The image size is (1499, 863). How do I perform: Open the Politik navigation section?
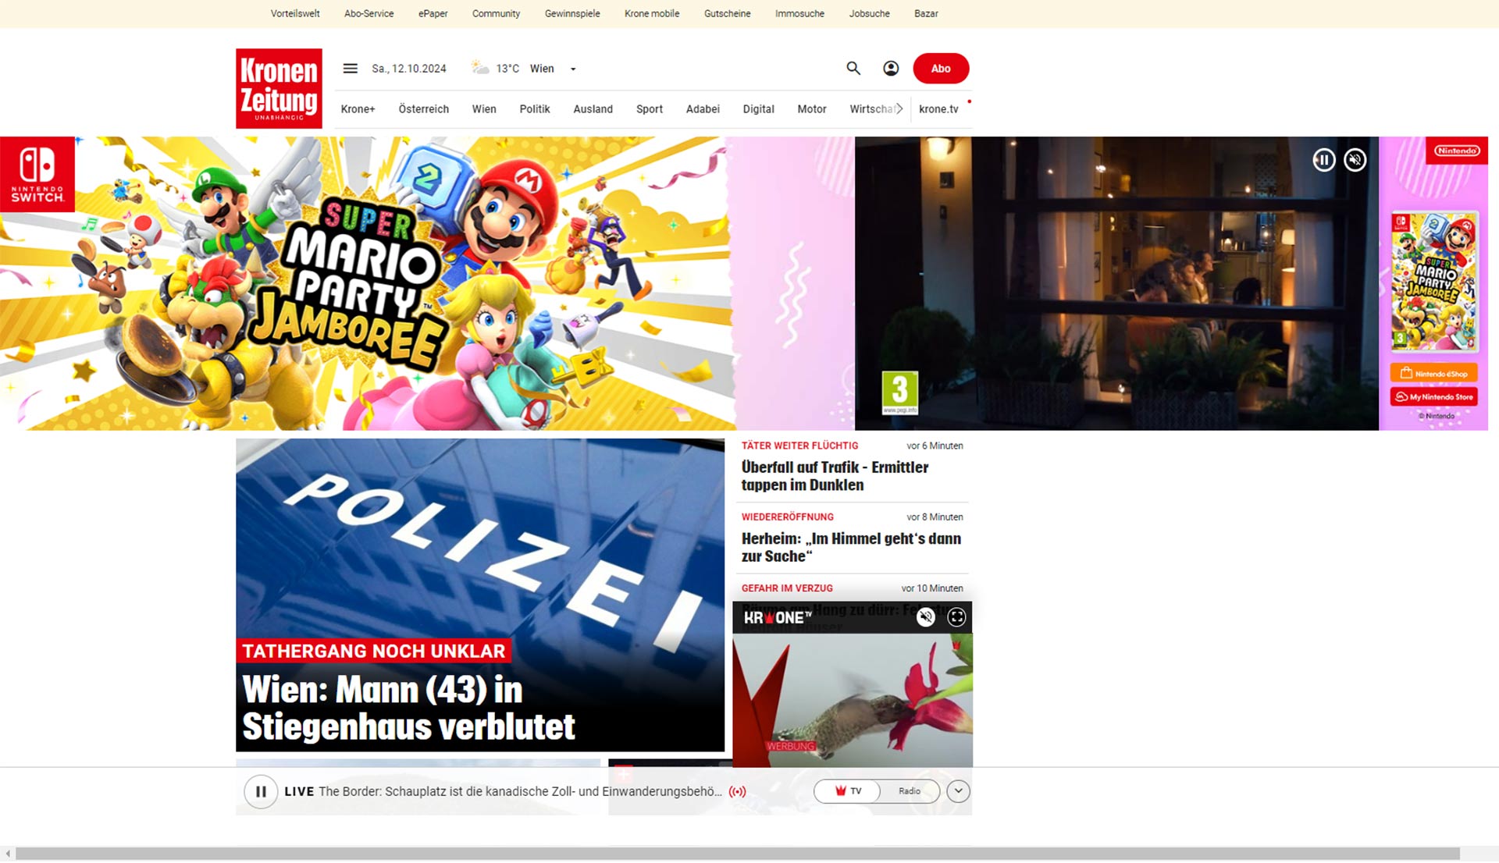534,109
